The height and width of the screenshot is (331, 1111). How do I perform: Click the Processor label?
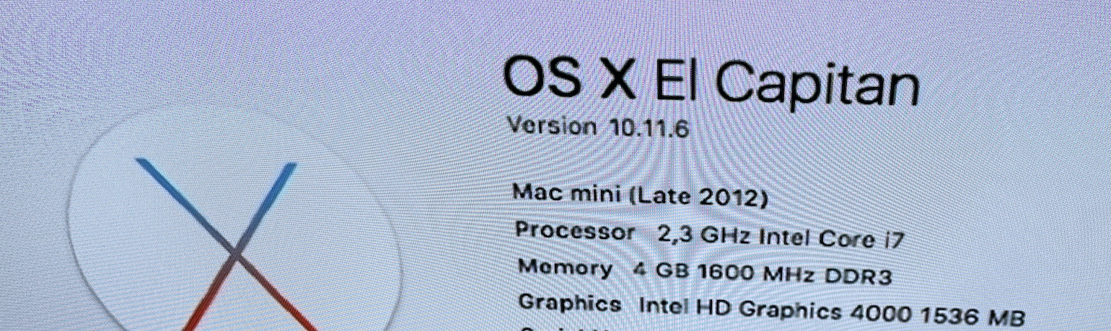pos(575,232)
